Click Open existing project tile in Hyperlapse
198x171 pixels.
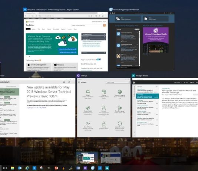click(x=155, y=19)
